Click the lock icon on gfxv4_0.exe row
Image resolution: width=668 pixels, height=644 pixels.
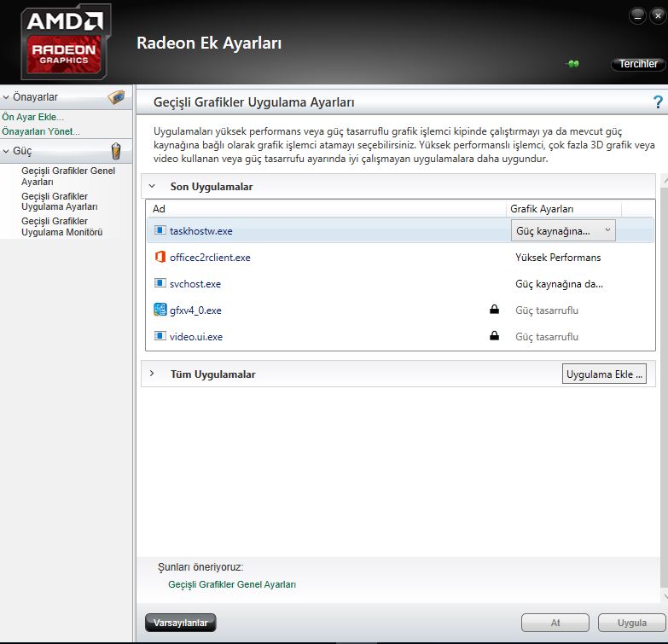click(x=494, y=310)
